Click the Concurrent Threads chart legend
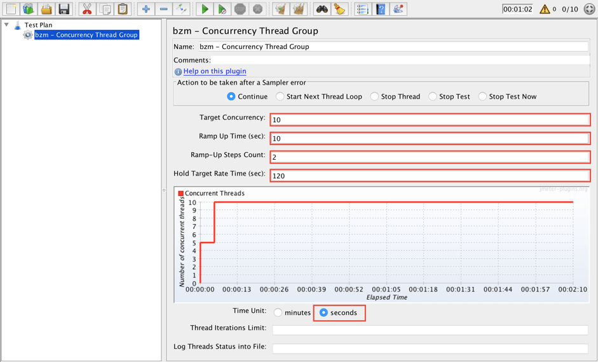598x362 pixels. (x=211, y=193)
